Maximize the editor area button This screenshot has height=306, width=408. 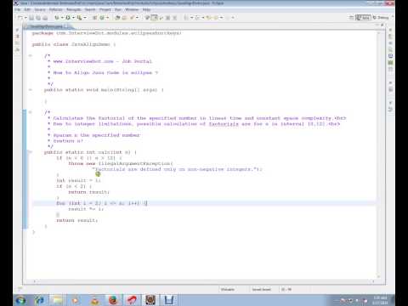click(382, 25)
